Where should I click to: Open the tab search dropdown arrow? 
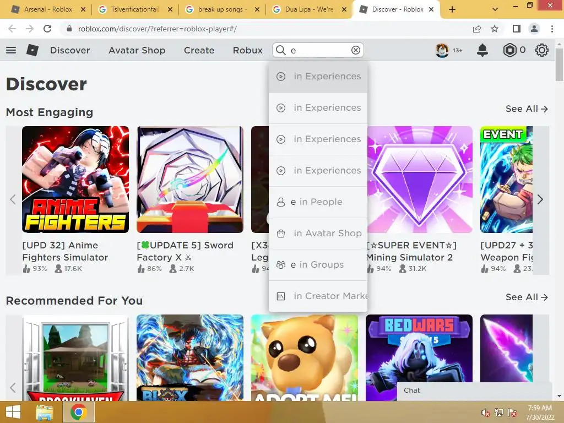point(495,9)
